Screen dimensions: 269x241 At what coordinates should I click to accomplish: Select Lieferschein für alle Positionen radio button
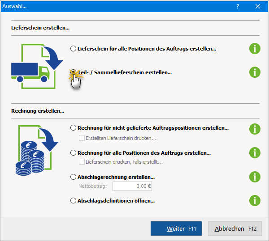click(x=74, y=48)
